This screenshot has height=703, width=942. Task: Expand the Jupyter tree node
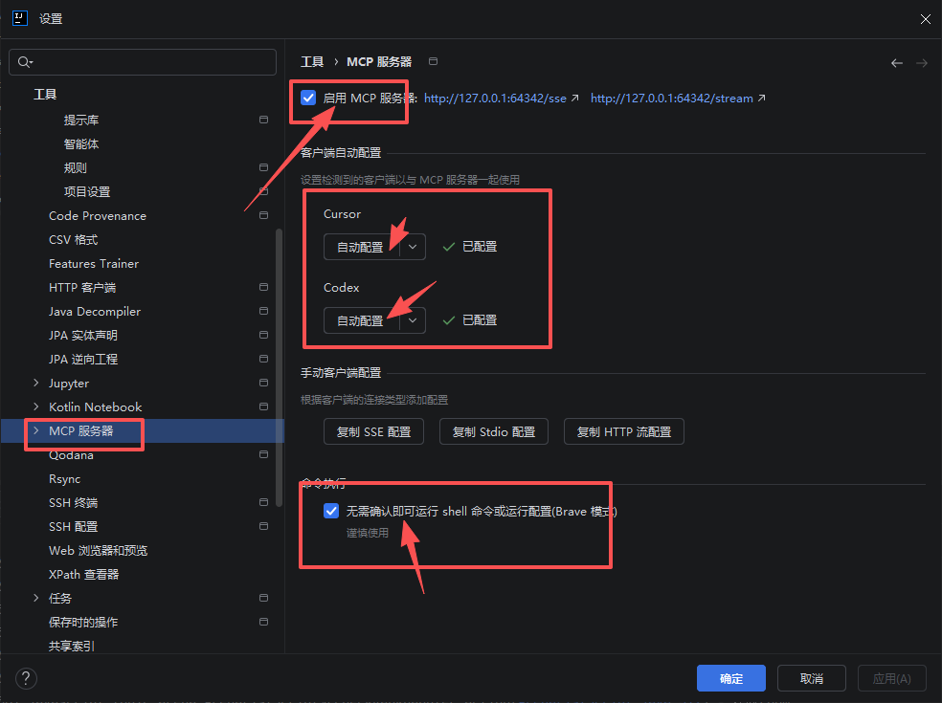36,383
